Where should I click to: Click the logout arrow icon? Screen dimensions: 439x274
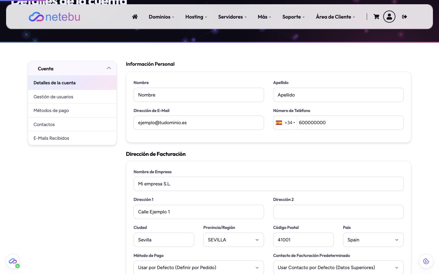pos(405,17)
